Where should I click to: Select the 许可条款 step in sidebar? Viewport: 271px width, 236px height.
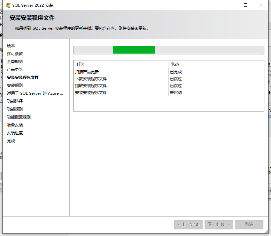15,54
